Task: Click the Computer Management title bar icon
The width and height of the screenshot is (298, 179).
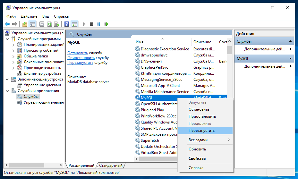Action: tap(8, 8)
